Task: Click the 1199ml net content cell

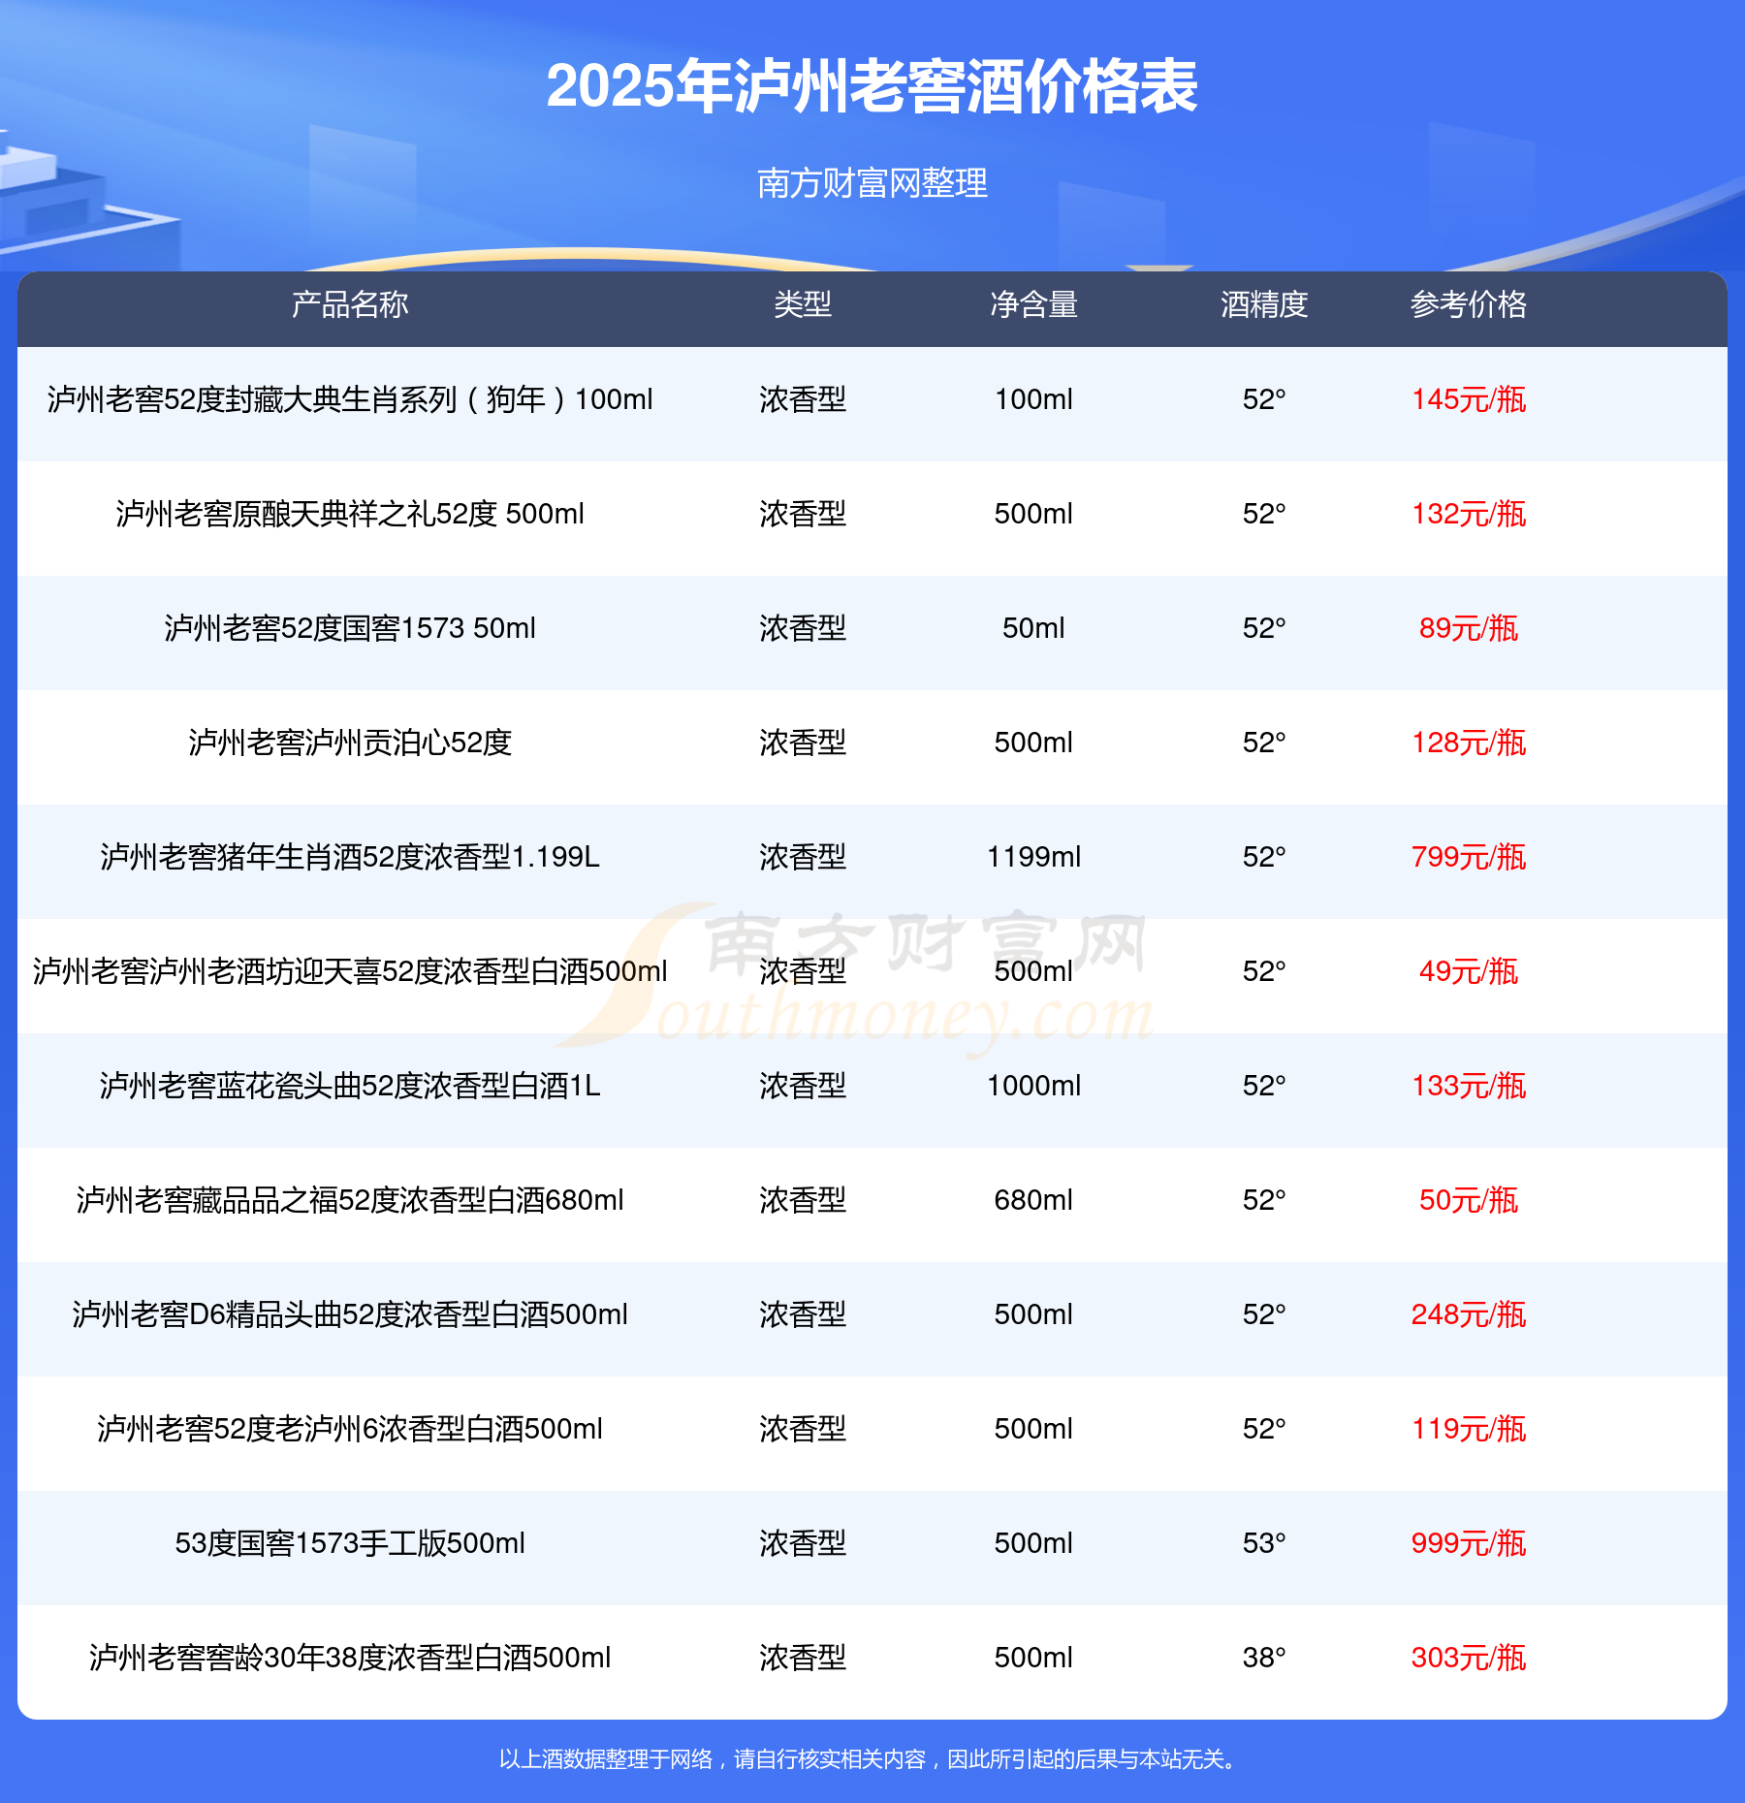Action: (1033, 857)
